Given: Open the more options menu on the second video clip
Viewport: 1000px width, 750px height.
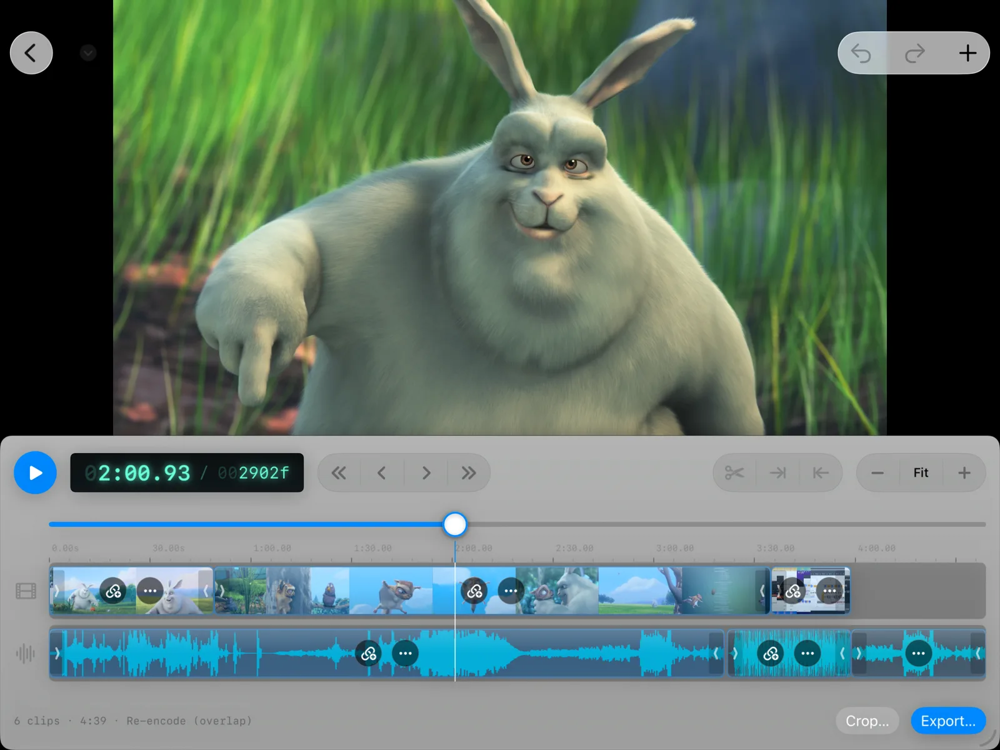Looking at the screenshot, I should click(x=511, y=591).
